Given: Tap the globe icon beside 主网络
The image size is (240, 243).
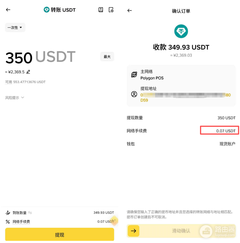Looking at the screenshot, I should pyautogui.click(x=134, y=75).
